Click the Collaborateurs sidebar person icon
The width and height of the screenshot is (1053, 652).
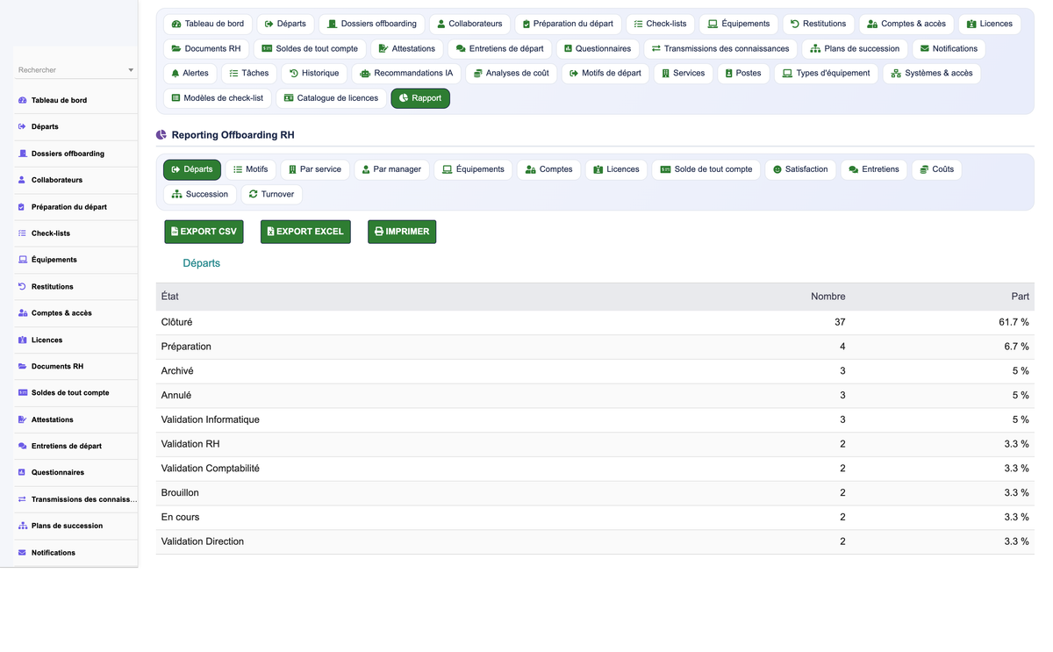coord(22,180)
